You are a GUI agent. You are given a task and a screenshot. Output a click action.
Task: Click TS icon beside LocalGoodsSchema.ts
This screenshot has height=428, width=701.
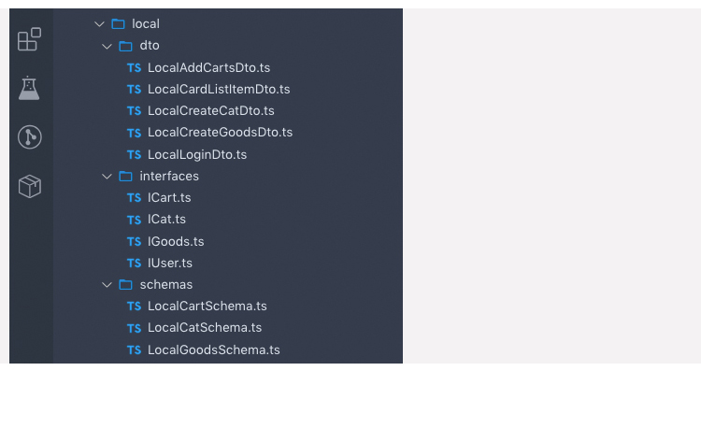click(134, 350)
